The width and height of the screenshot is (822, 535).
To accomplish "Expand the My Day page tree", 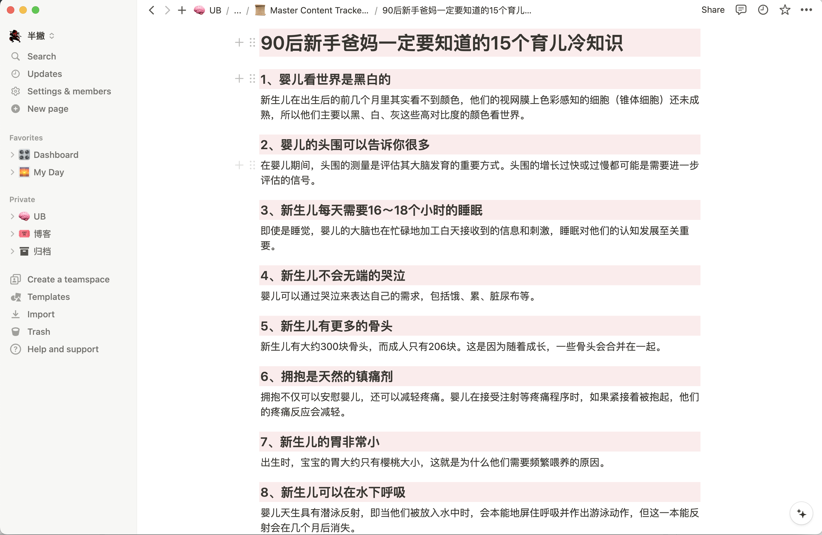I will click(12, 172).
